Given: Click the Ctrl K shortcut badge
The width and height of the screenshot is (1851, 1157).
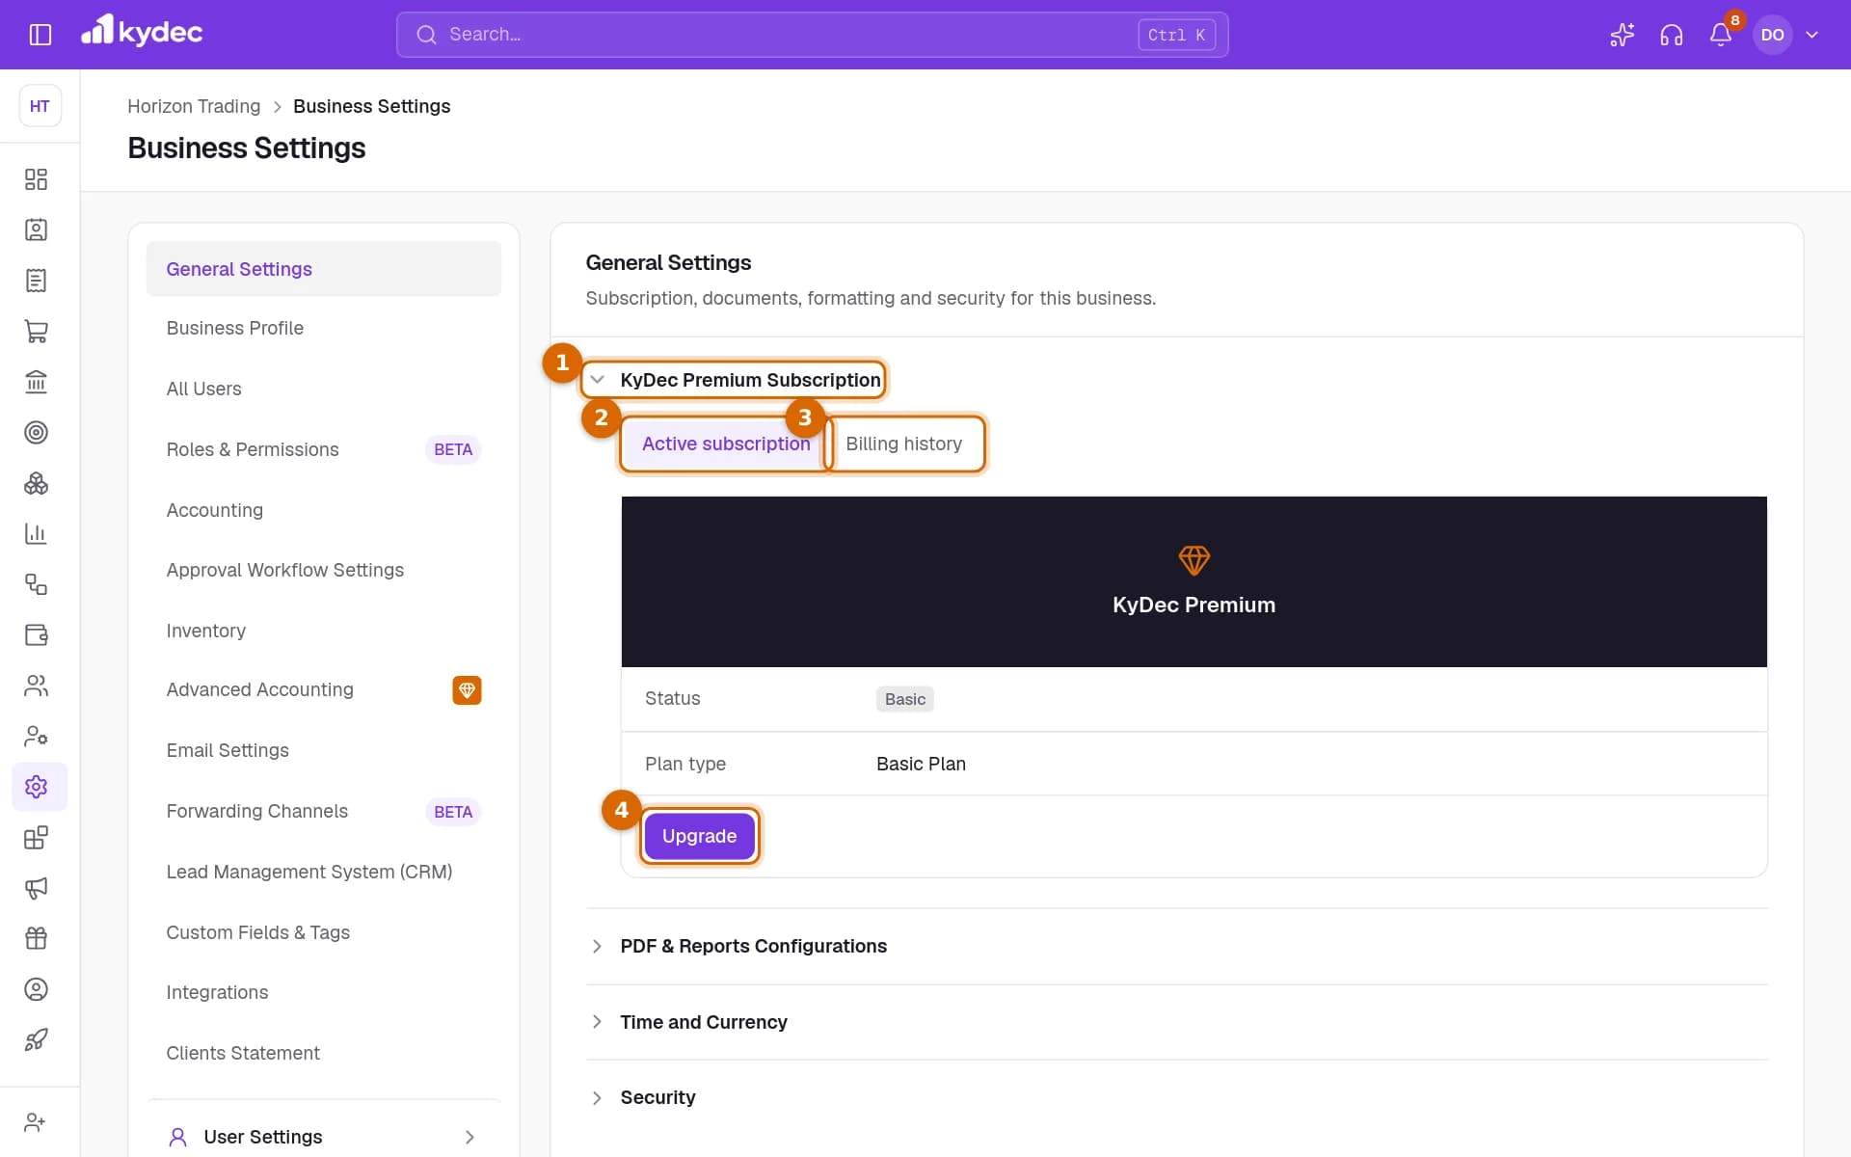Looking at the screenshot, I should click(x=1176, y=35).
